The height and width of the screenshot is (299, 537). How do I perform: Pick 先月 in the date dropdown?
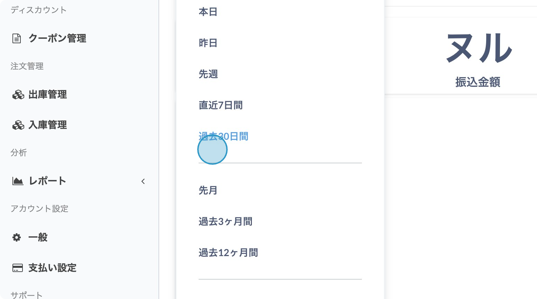pos(208,190)
